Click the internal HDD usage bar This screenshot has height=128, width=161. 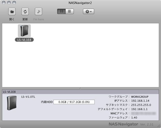click(x=74, y=102)
